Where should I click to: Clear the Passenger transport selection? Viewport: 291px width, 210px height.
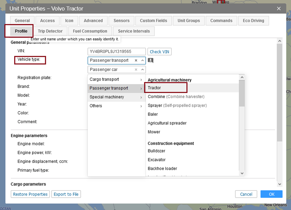(x=136, y=60)
